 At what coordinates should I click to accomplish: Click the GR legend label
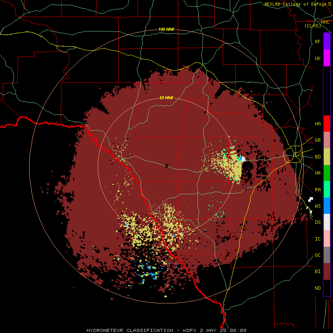(x=318, y=140)
